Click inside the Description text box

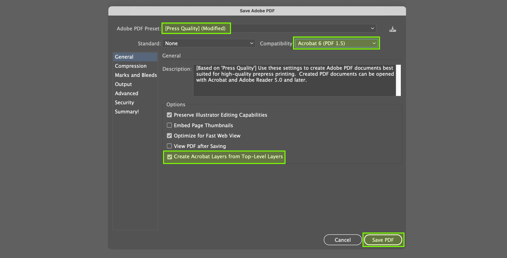294,80
